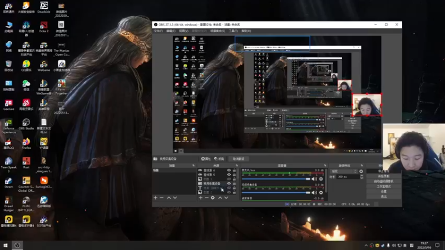Viewport: 445px width, 250px height.
Task: Open Deadside desktop shortcut
Action: [x=44, y=7]
